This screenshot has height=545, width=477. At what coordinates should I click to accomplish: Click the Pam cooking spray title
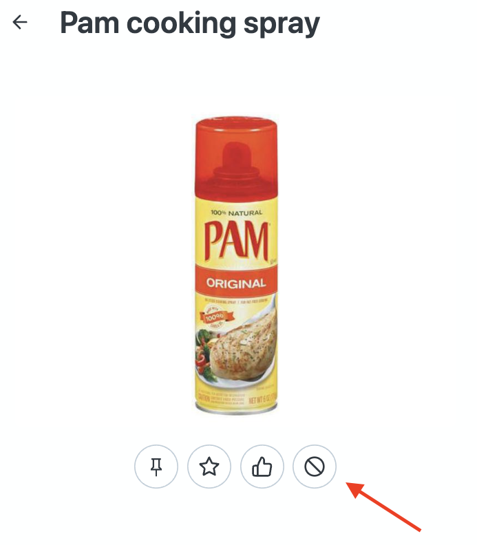tap(190, 23)
